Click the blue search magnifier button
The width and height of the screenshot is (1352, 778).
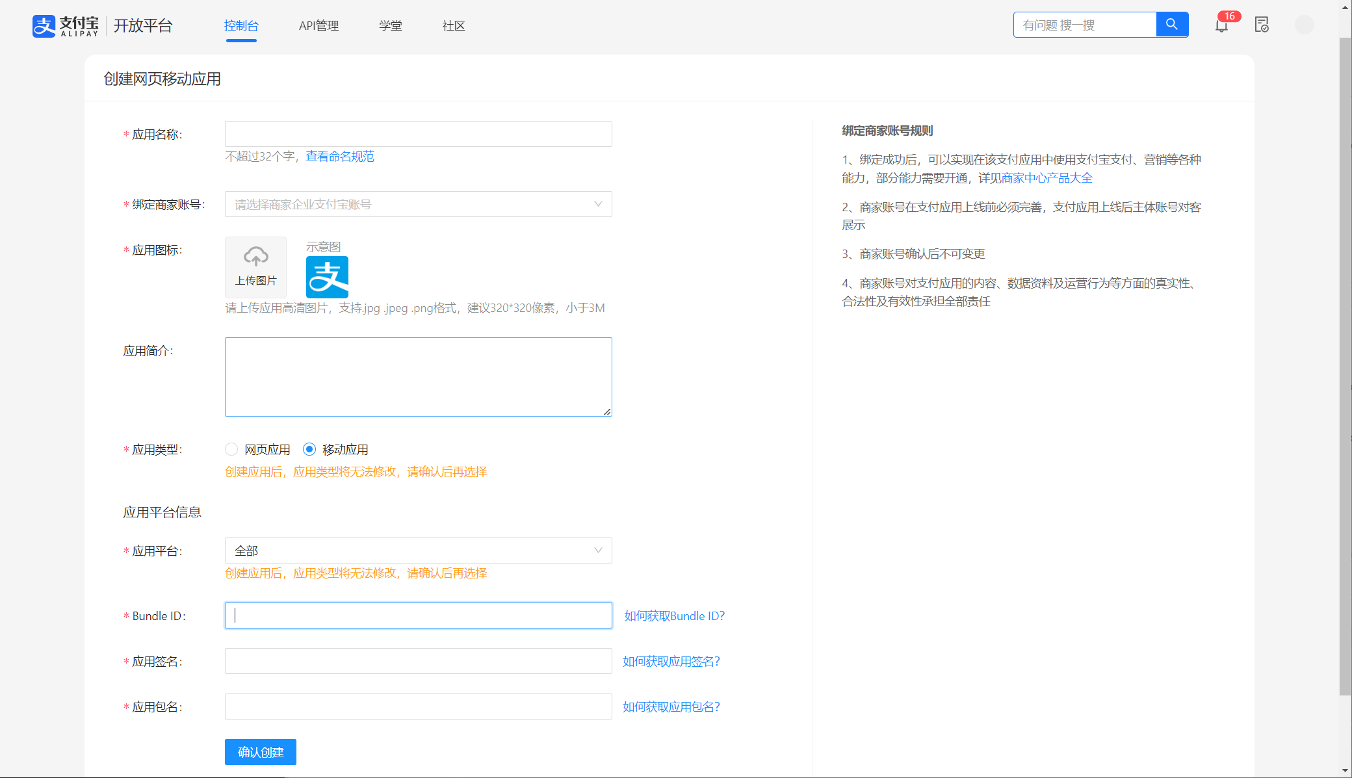click(x=1172, y=25)
